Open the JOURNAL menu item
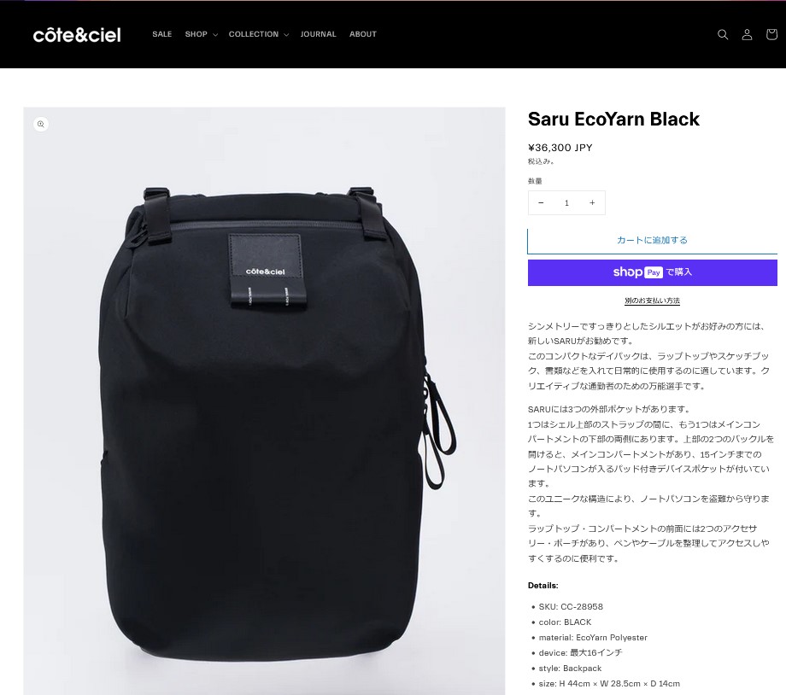Image resolution: width=786 pixels, height=695 pixels. [319, 34]
